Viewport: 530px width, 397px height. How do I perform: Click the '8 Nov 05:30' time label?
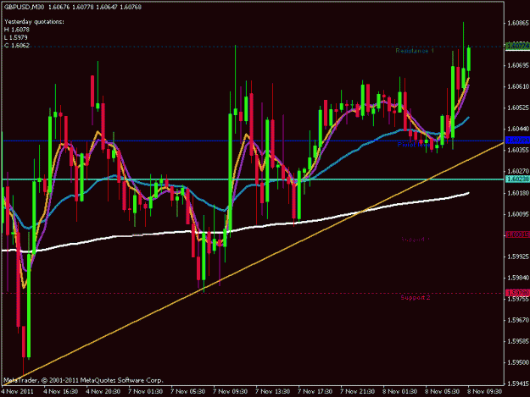point(442,392)
